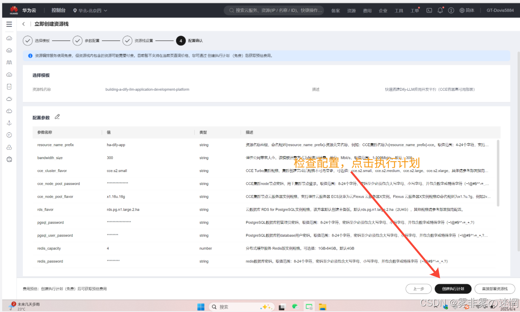The height and width of the screenshot is (312, 520).
Task: Select the redis_capacity parameter name
Action: 49,249
